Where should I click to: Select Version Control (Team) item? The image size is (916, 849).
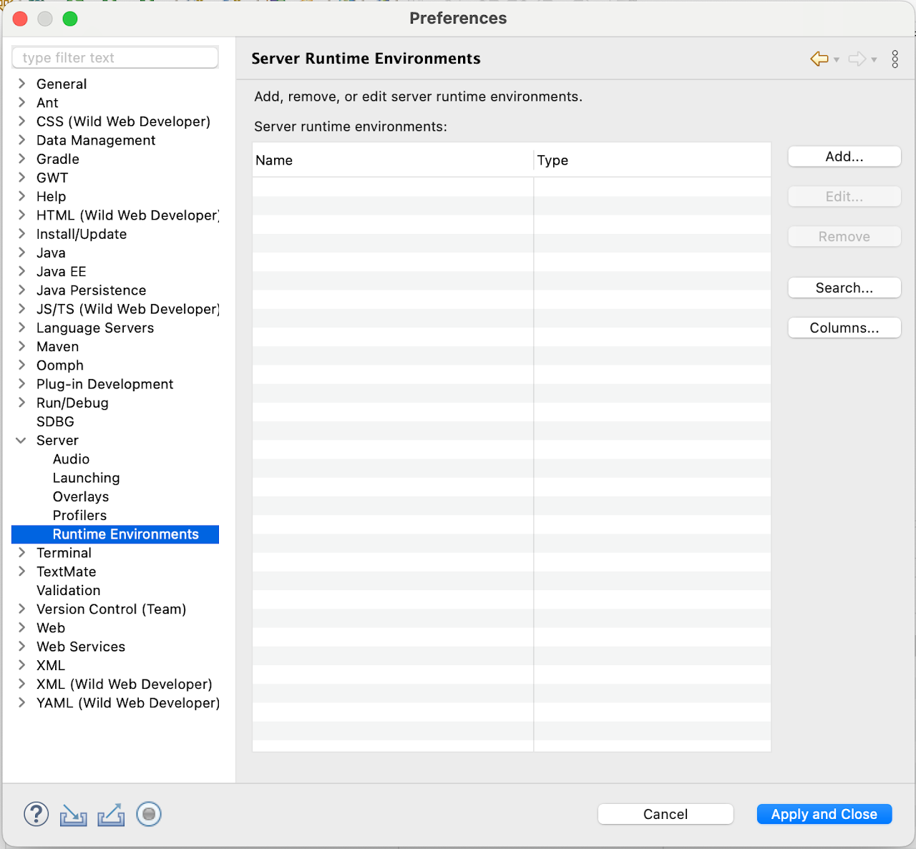pos(111,609)
